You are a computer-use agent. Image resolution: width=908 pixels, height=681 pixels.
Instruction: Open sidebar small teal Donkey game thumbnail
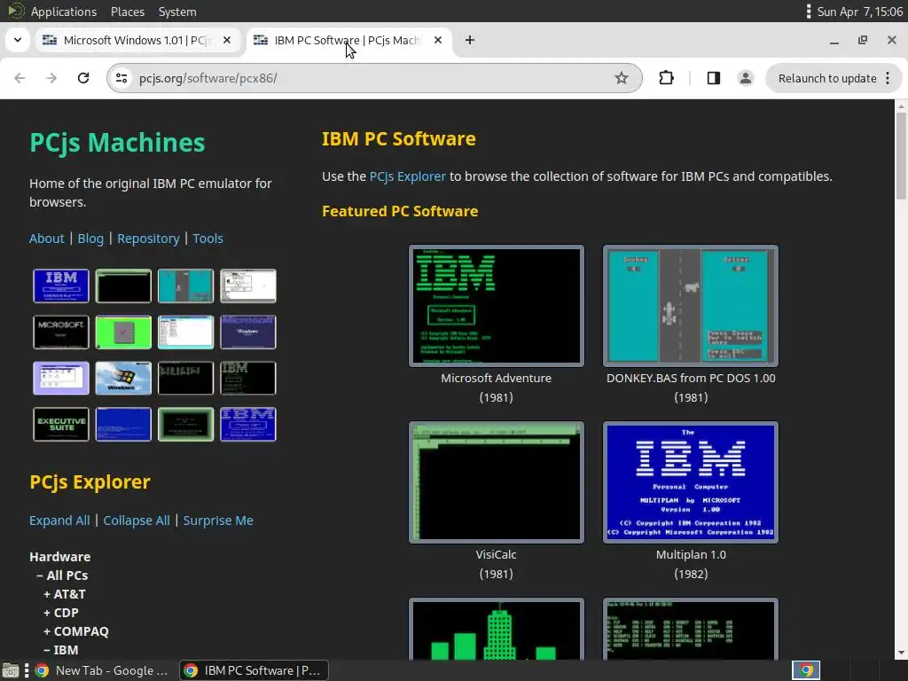pyautogui.click(x=186, y=286)
